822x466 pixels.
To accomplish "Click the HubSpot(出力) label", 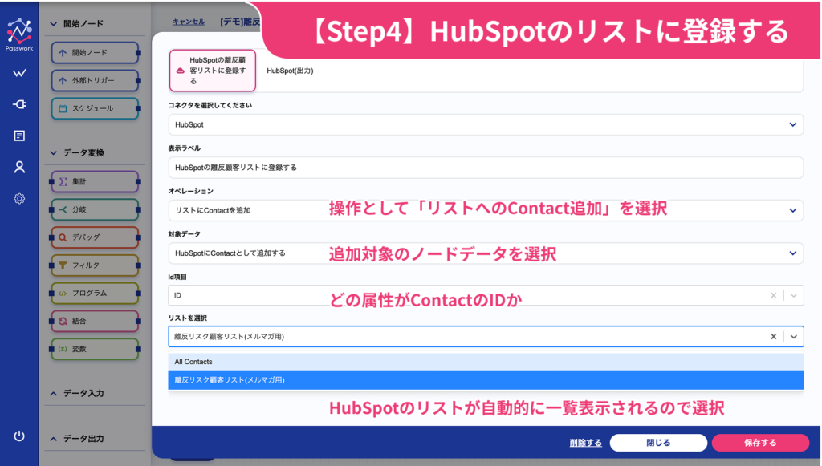I will (290, 71).
